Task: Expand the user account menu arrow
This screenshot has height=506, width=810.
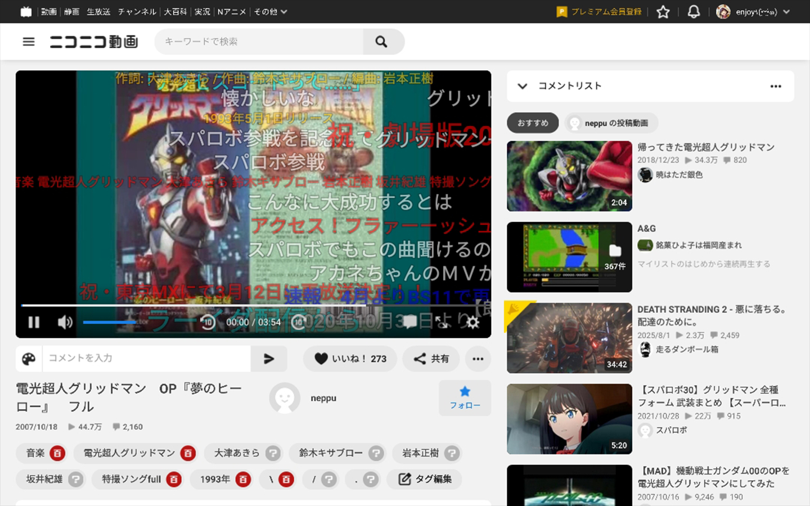Action: [786, 11]
